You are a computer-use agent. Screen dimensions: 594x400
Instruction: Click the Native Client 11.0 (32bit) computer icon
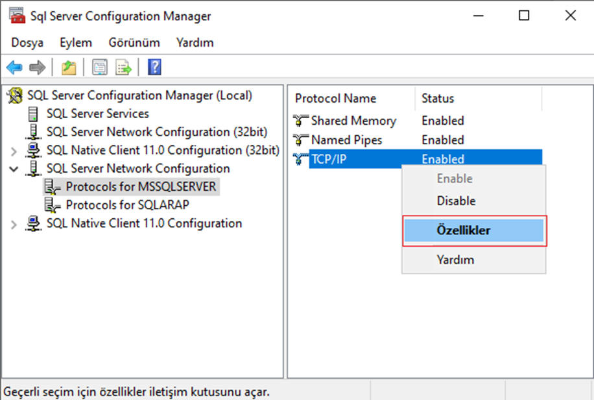coord(33,150)
